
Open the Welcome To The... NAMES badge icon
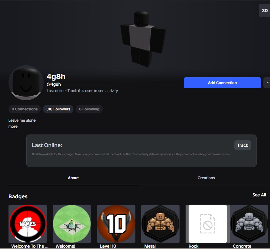[28, 224]
